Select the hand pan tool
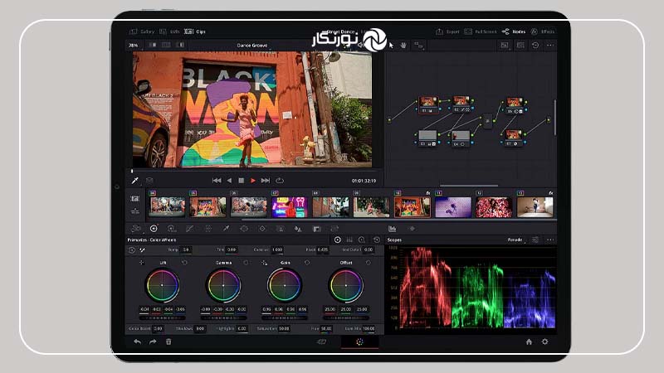 coord(403,45)
